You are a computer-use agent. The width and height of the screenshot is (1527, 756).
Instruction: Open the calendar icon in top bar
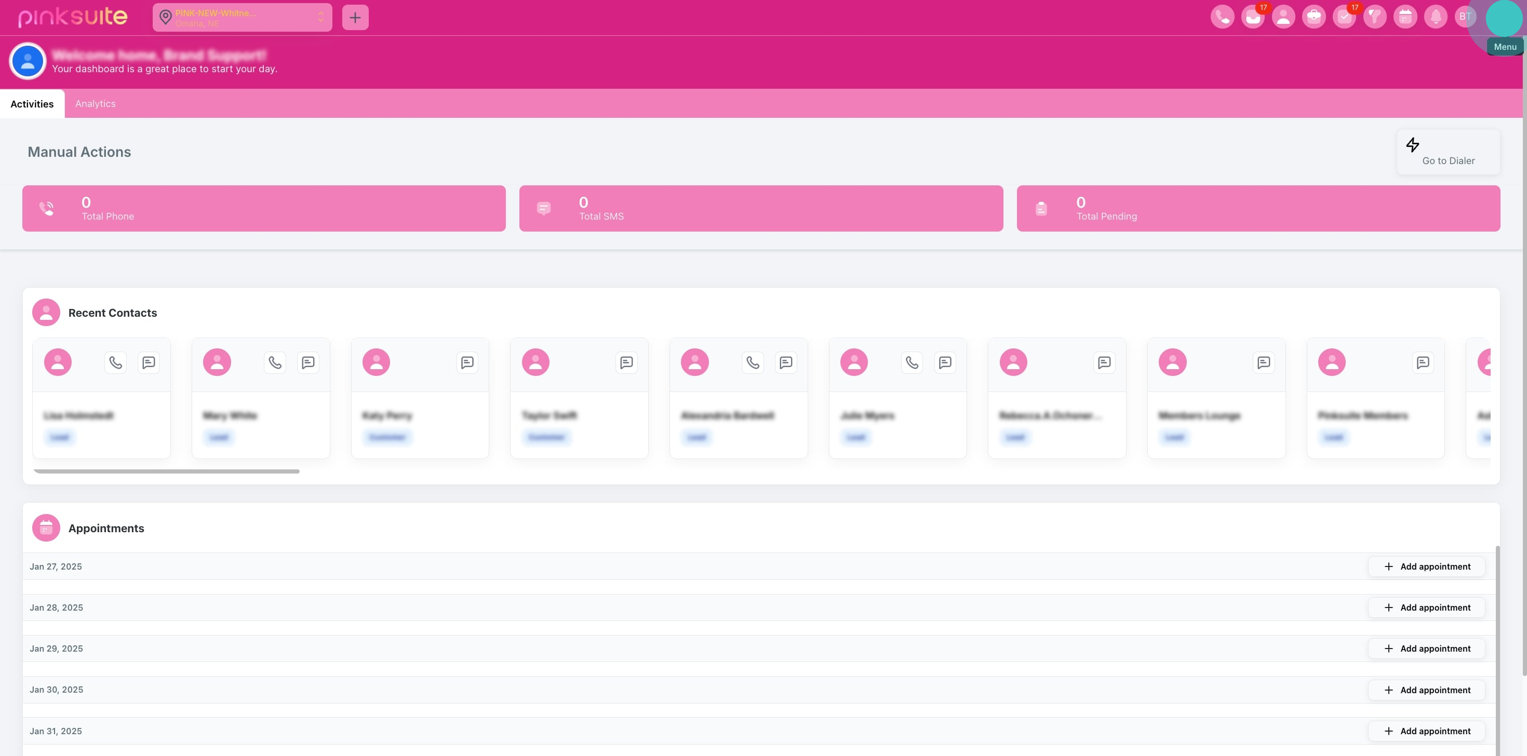click(1405, 17)
